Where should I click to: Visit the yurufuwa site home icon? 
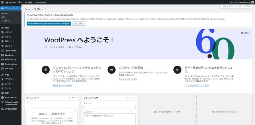[x=7, y=2]
